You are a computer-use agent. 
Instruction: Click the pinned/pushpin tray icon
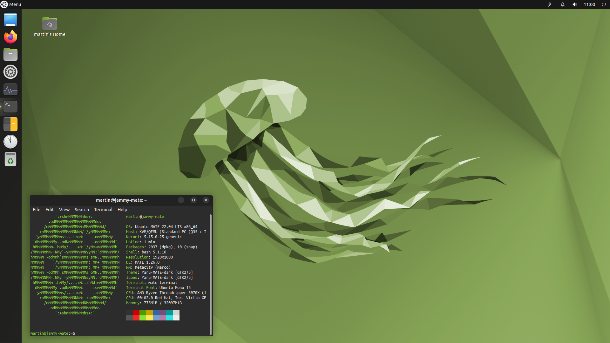pos(549,5)
